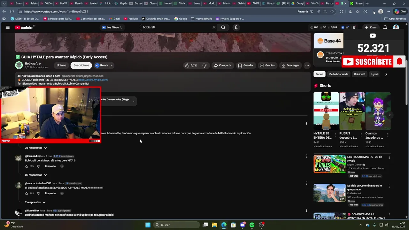Open a new browser tab
409x230 pixels.
pos(367,3)
